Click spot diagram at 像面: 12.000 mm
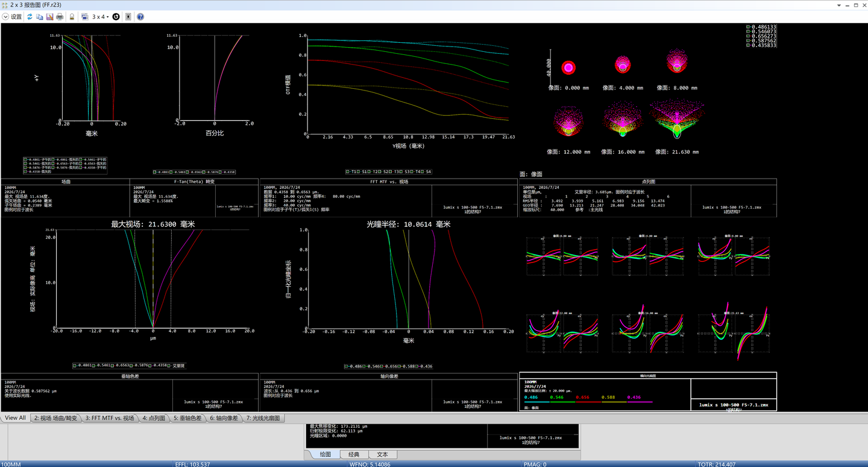 (x=568, y=121)
